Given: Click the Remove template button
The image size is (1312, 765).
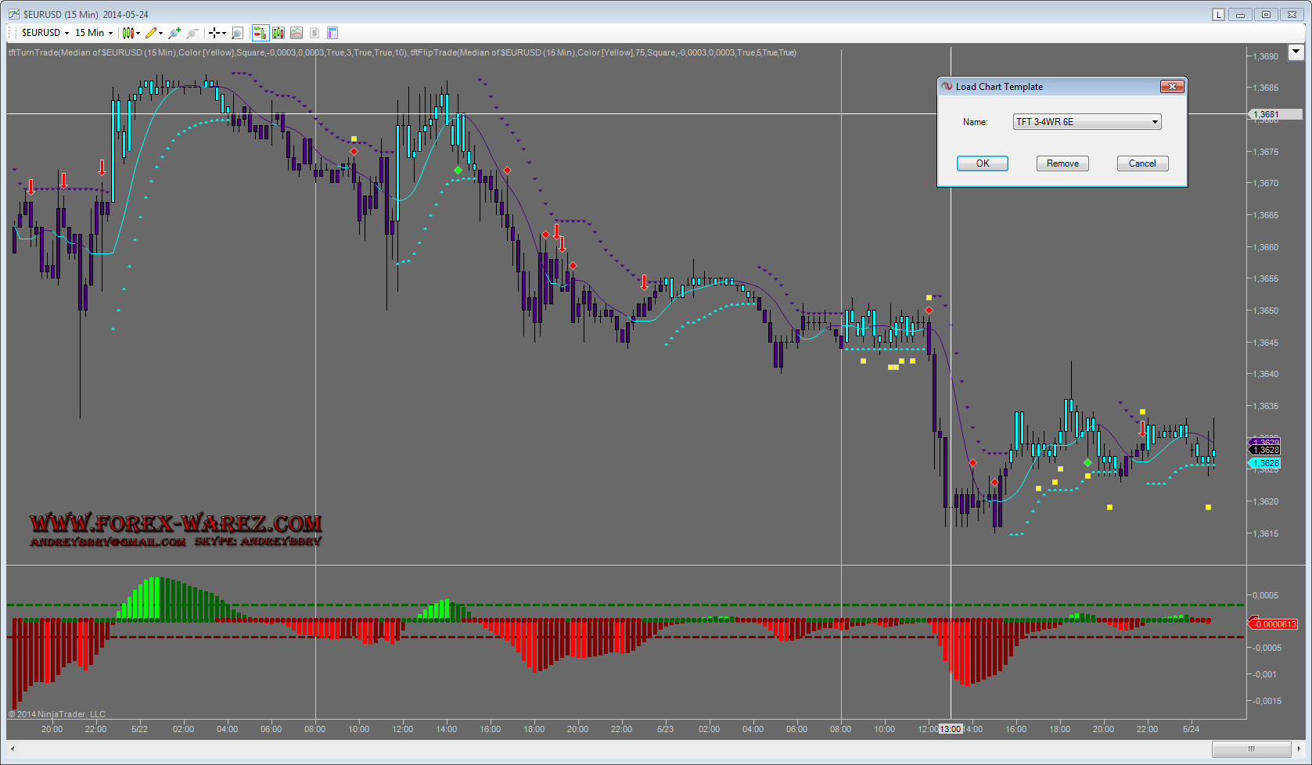Looking at the screenshot, I should (x=1062, y=163).
